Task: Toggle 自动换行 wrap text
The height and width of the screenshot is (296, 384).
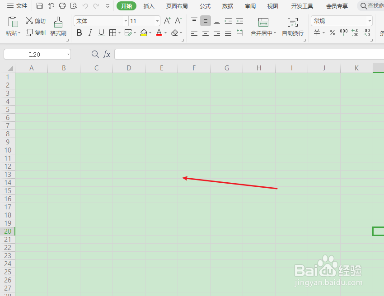Action: (x=293, y=27)
